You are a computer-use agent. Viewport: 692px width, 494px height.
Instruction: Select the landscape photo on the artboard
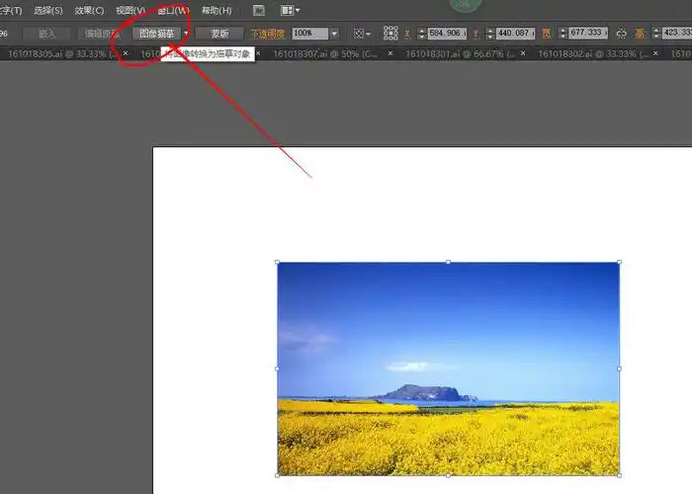click(448, 369)
